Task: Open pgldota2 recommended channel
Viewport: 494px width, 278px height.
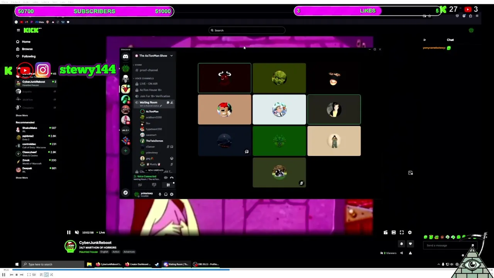Action: (36, 137)
